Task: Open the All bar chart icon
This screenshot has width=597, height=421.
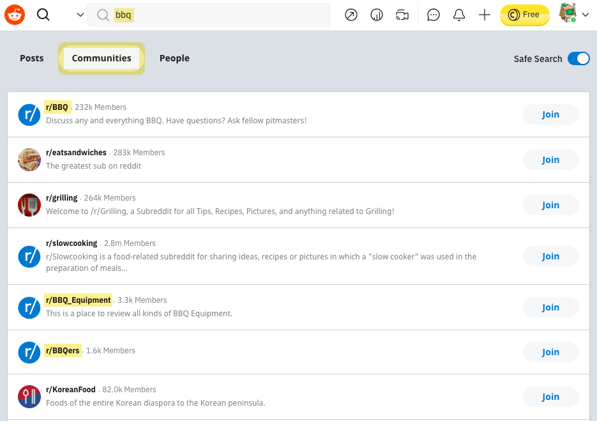Action: 377,15
